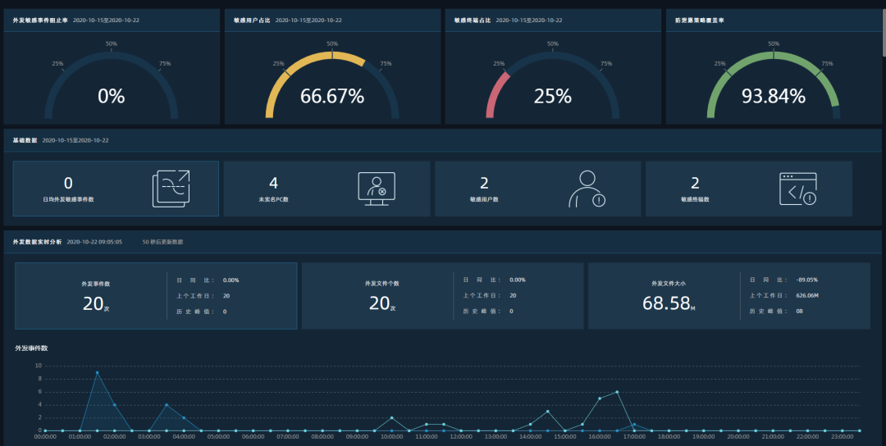
Task: Click the unregistered PC monitor icon
Action: tap(377, 188)
